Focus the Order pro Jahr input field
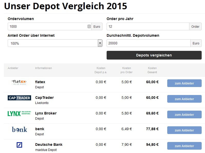This screenshot has width=205, height=153. click(x=148, y=26)
